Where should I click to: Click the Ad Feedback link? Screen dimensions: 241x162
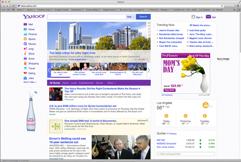(x=167, y=95)
